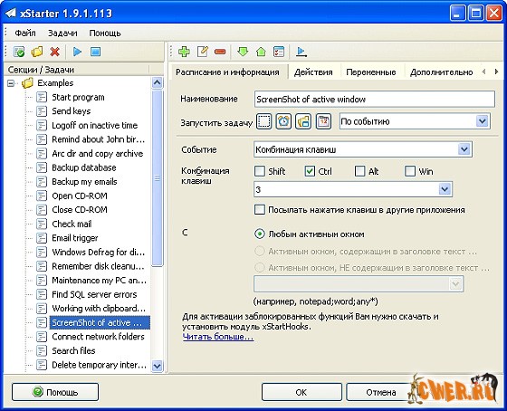Click icon beside Backup database task
This screenshot has width=507, height=411.
(x=42, y=167)
